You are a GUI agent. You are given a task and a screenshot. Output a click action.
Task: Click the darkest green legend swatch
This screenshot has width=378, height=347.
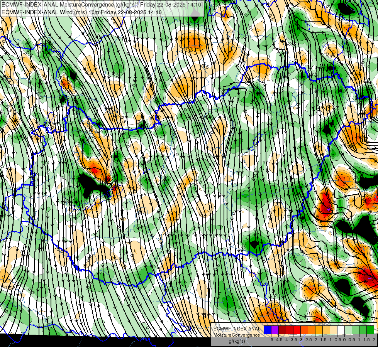coord(370,330)
